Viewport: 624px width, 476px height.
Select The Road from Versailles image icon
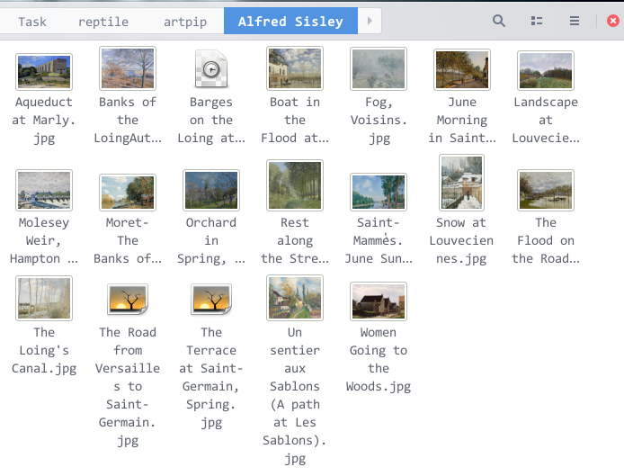[128, 300]
